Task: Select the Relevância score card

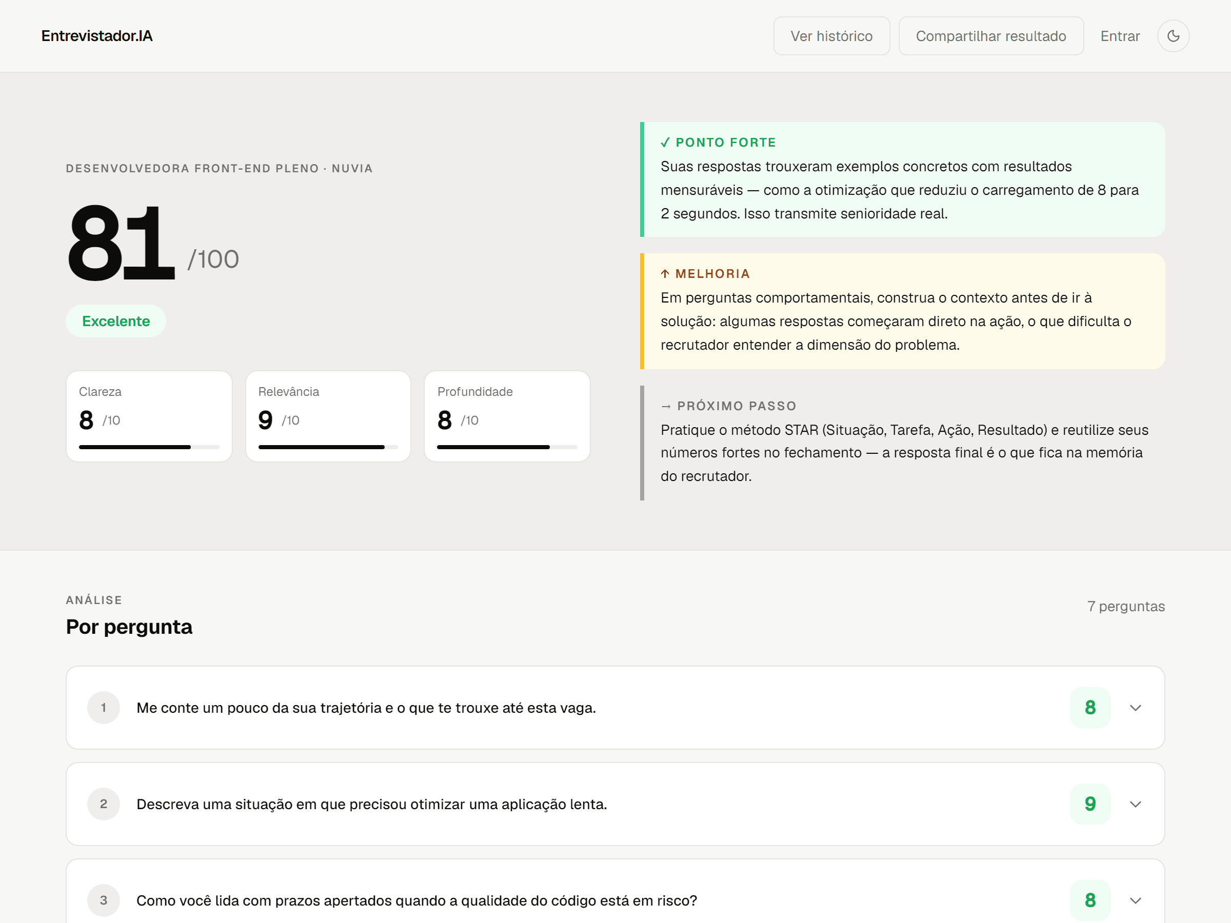Action: click(x=328, y=416)
